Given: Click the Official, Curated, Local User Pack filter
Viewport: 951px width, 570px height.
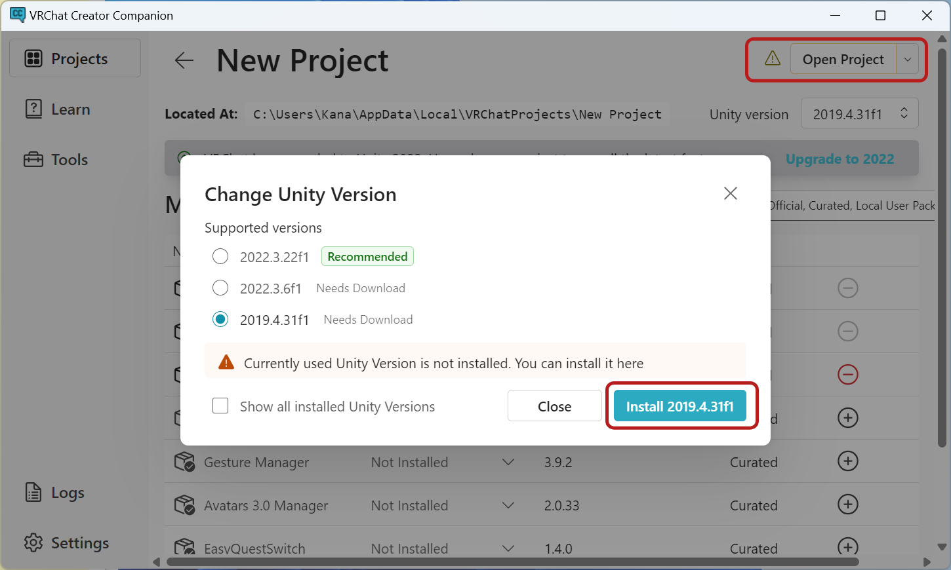Looking at the screenshot, I should click(852, 205).
